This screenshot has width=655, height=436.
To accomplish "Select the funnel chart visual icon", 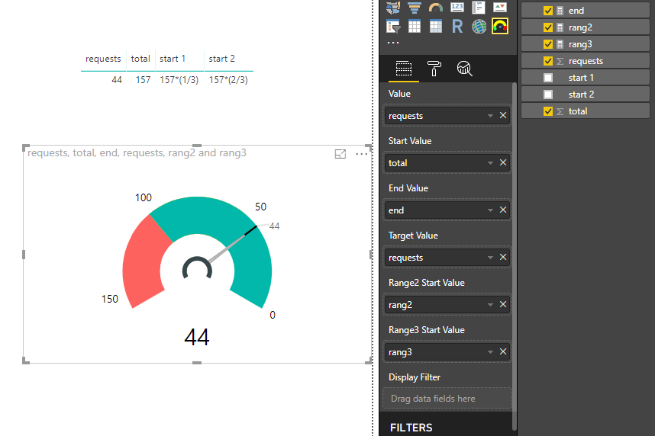I will point(415,7).
